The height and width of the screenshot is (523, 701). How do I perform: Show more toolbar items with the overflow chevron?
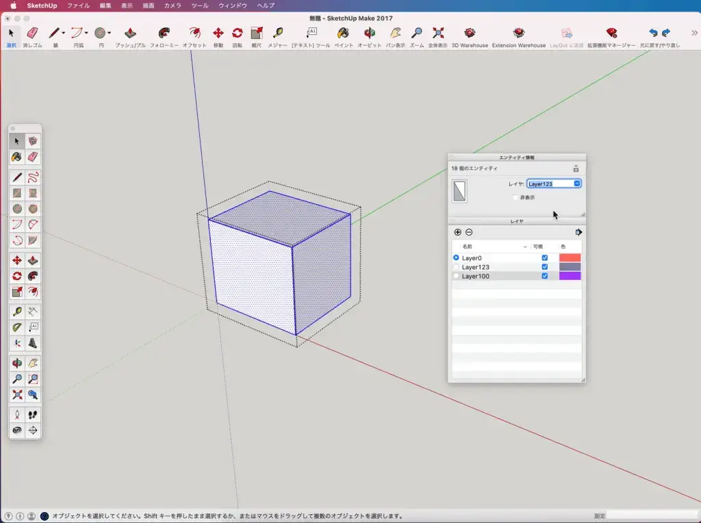click(x=694, y=33)
